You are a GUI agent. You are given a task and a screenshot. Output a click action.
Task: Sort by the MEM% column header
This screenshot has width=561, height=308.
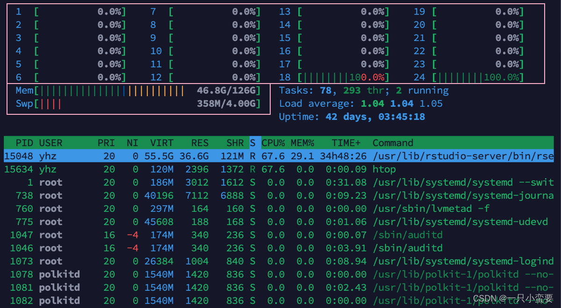click(302, 143)
